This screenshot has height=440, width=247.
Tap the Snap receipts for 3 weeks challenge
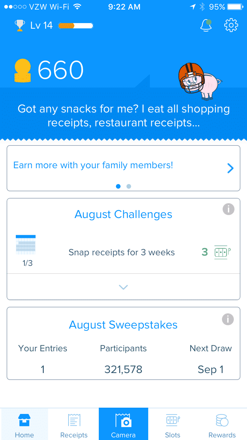pos(122,253)
